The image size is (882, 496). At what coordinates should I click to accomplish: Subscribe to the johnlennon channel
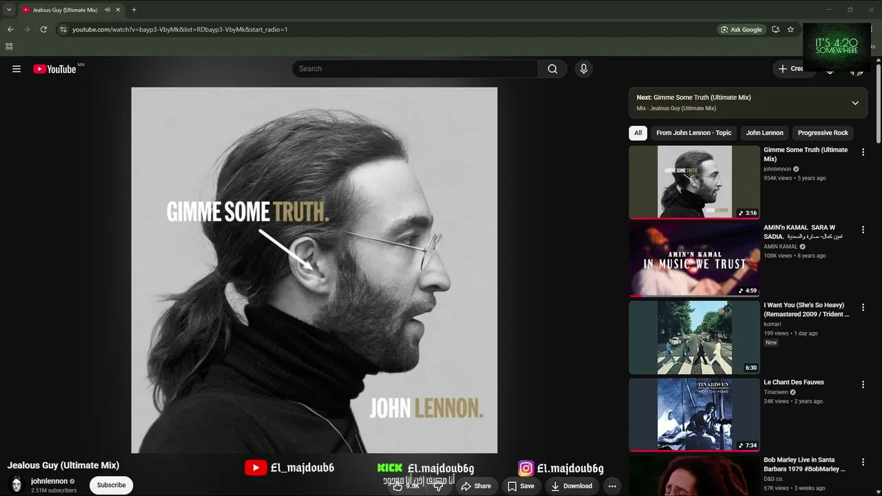(111, 485)
